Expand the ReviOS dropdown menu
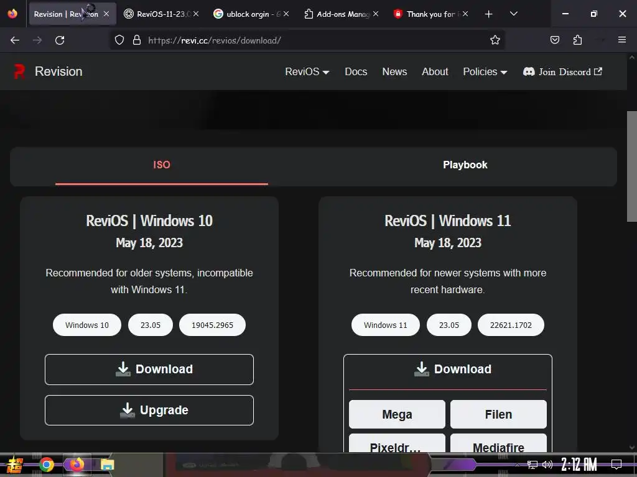The image size is (637, 477). tap(307, 72)
